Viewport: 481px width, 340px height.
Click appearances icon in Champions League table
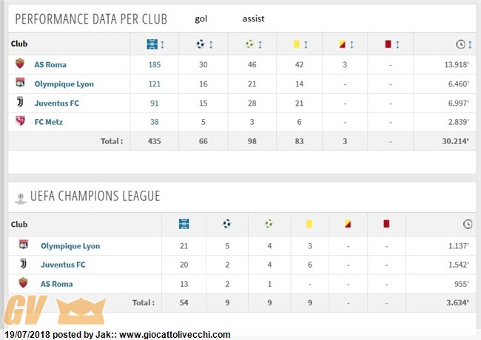(x=184, y=224)
